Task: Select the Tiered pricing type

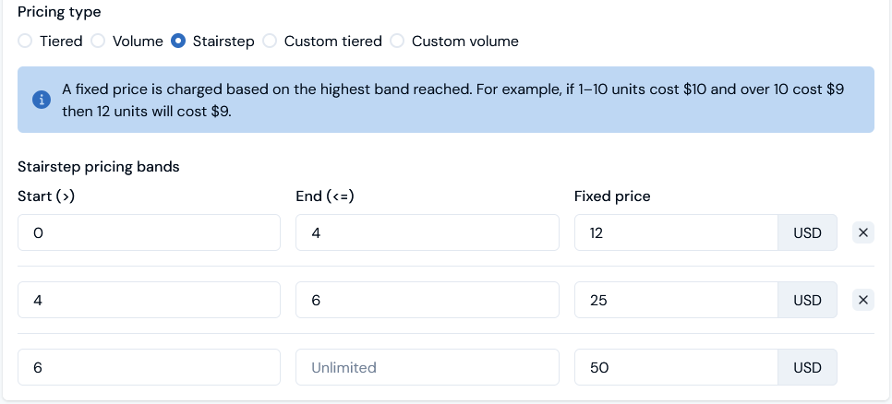Action: coord(25,42)
